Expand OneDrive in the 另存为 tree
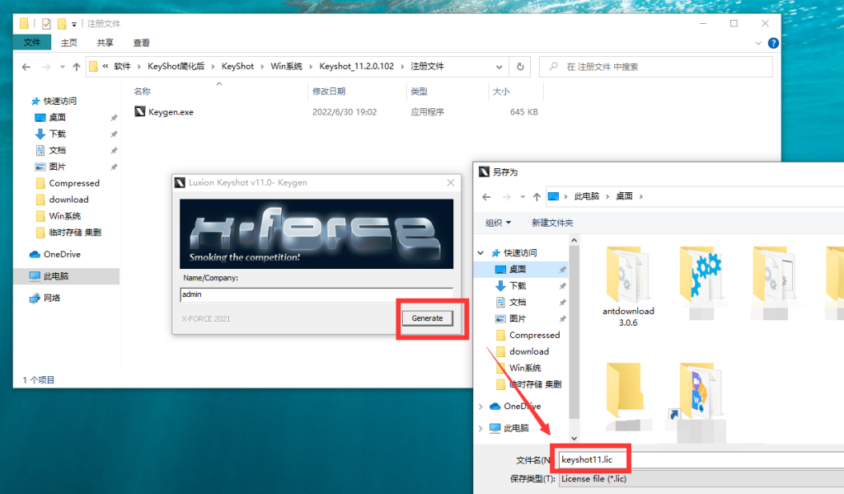Screen dimensions: 844x494 [481, 407]
